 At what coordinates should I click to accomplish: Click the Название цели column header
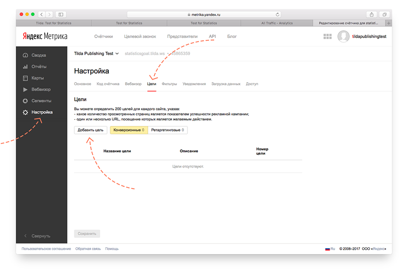[117, 151]
